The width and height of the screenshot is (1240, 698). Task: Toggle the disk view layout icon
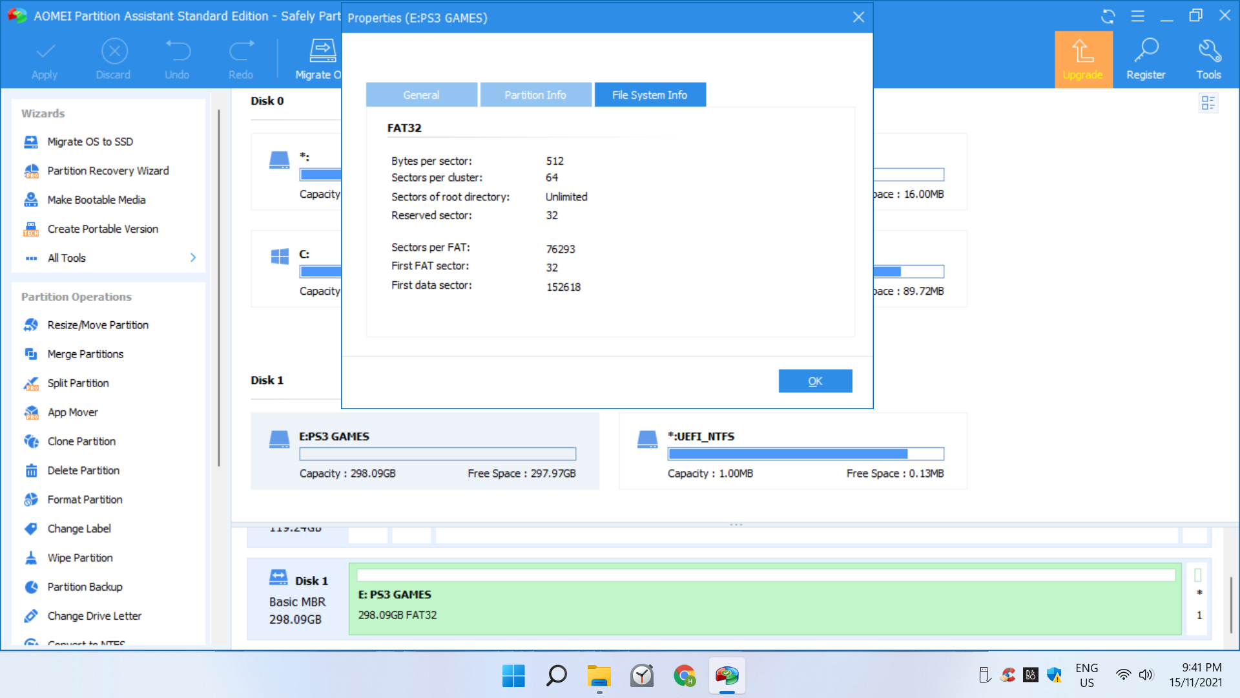click(1208, 103)
